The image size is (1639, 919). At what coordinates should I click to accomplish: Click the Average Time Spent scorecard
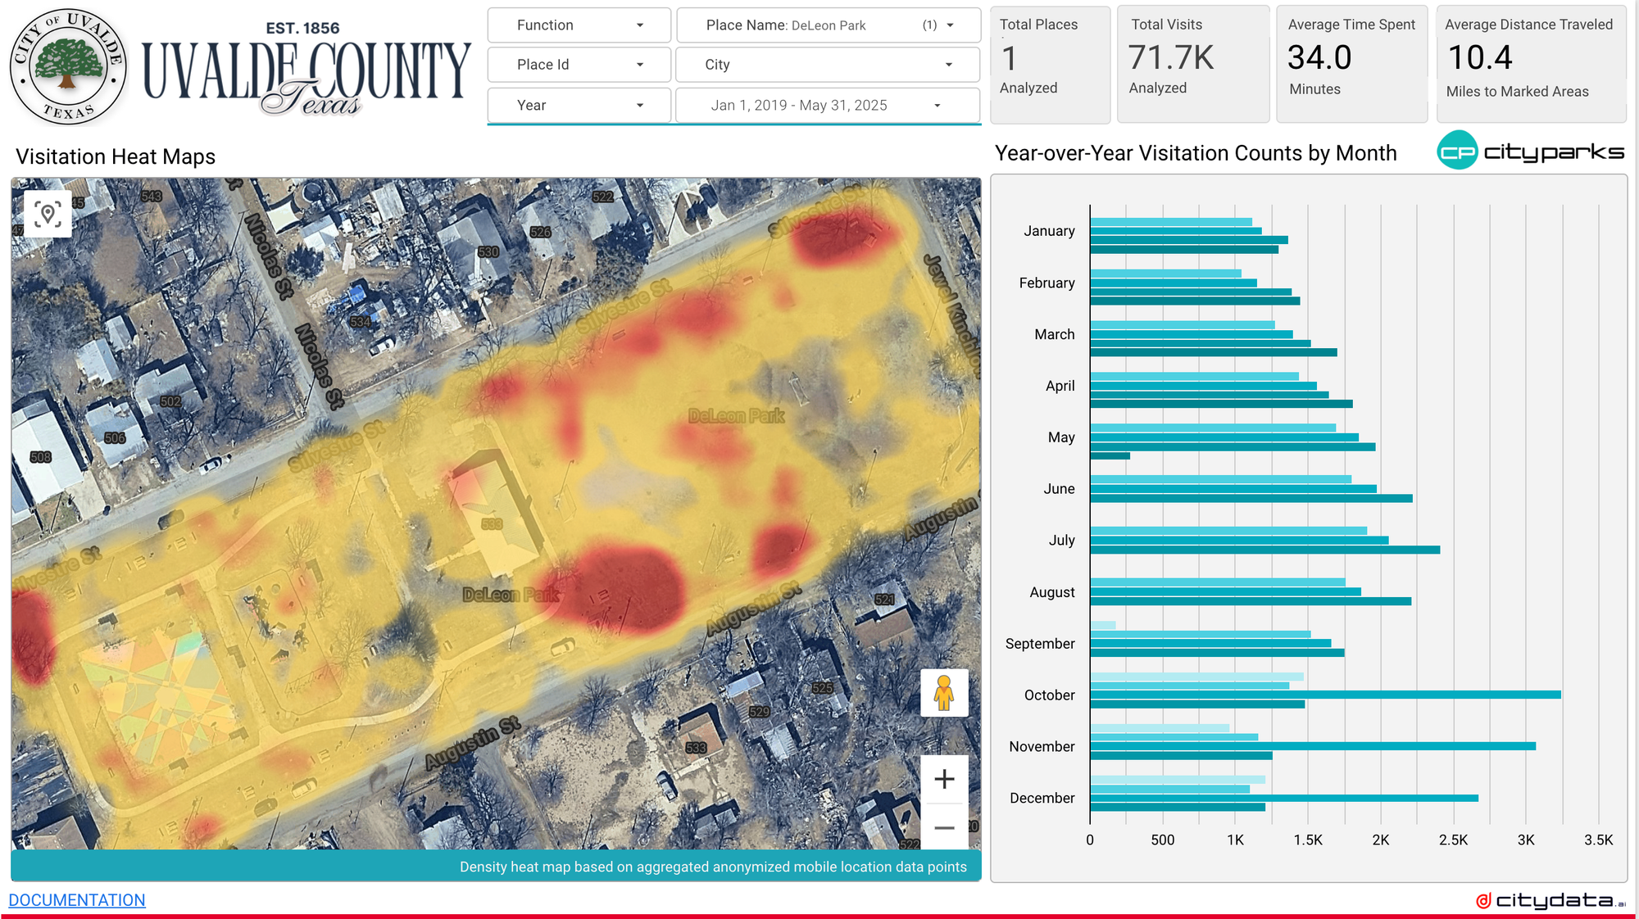tap(1351, 64)
